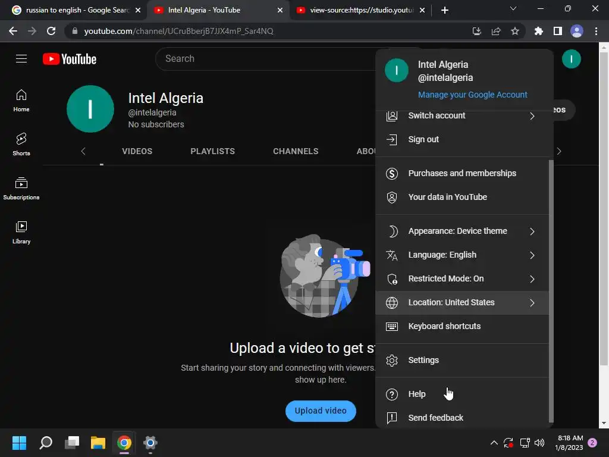Click the Intel Algeria channel avatar
609x457 pixels.
tap(90, 109)
